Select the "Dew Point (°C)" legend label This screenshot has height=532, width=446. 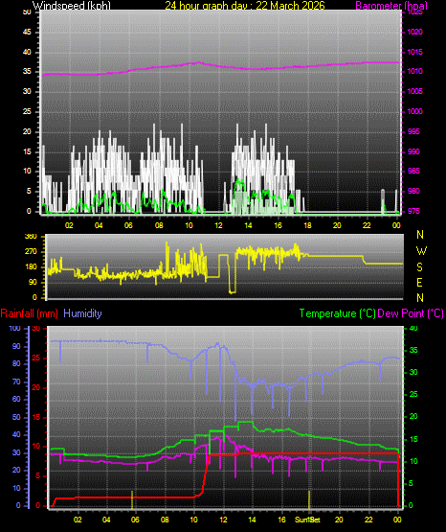[411, 313]
